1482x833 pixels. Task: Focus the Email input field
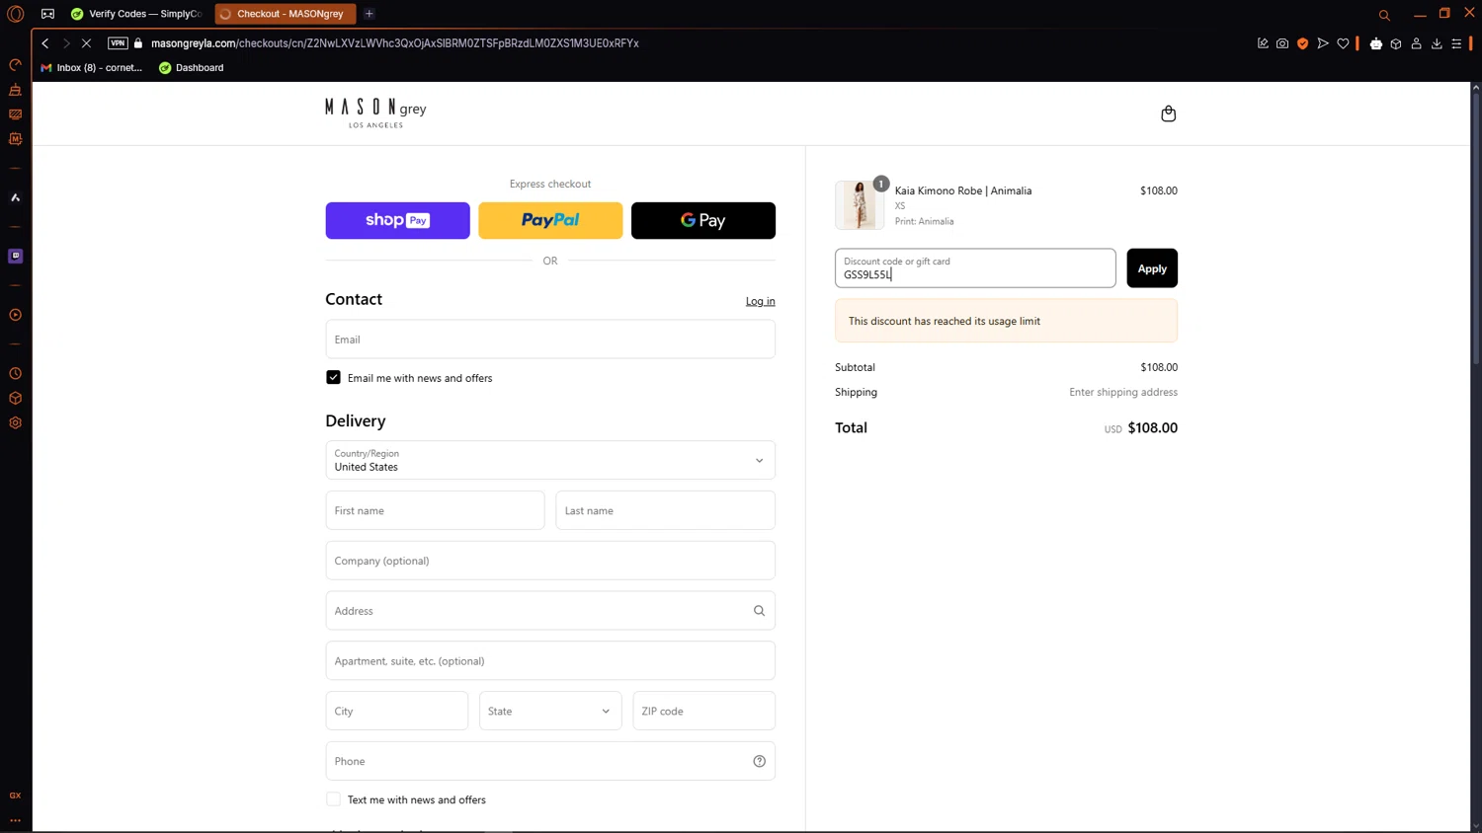pos(550,340)
